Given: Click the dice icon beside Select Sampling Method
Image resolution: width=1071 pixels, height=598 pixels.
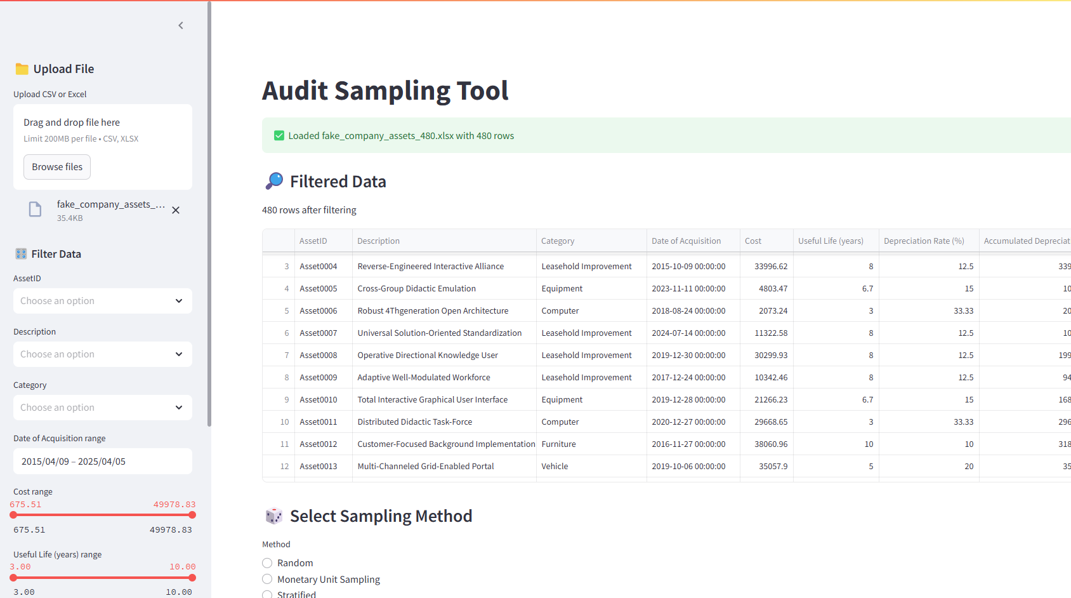Looking at the screenshot, I should 274,516.
